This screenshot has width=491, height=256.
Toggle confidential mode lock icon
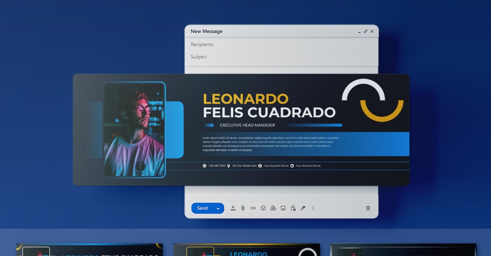[293, 208]
